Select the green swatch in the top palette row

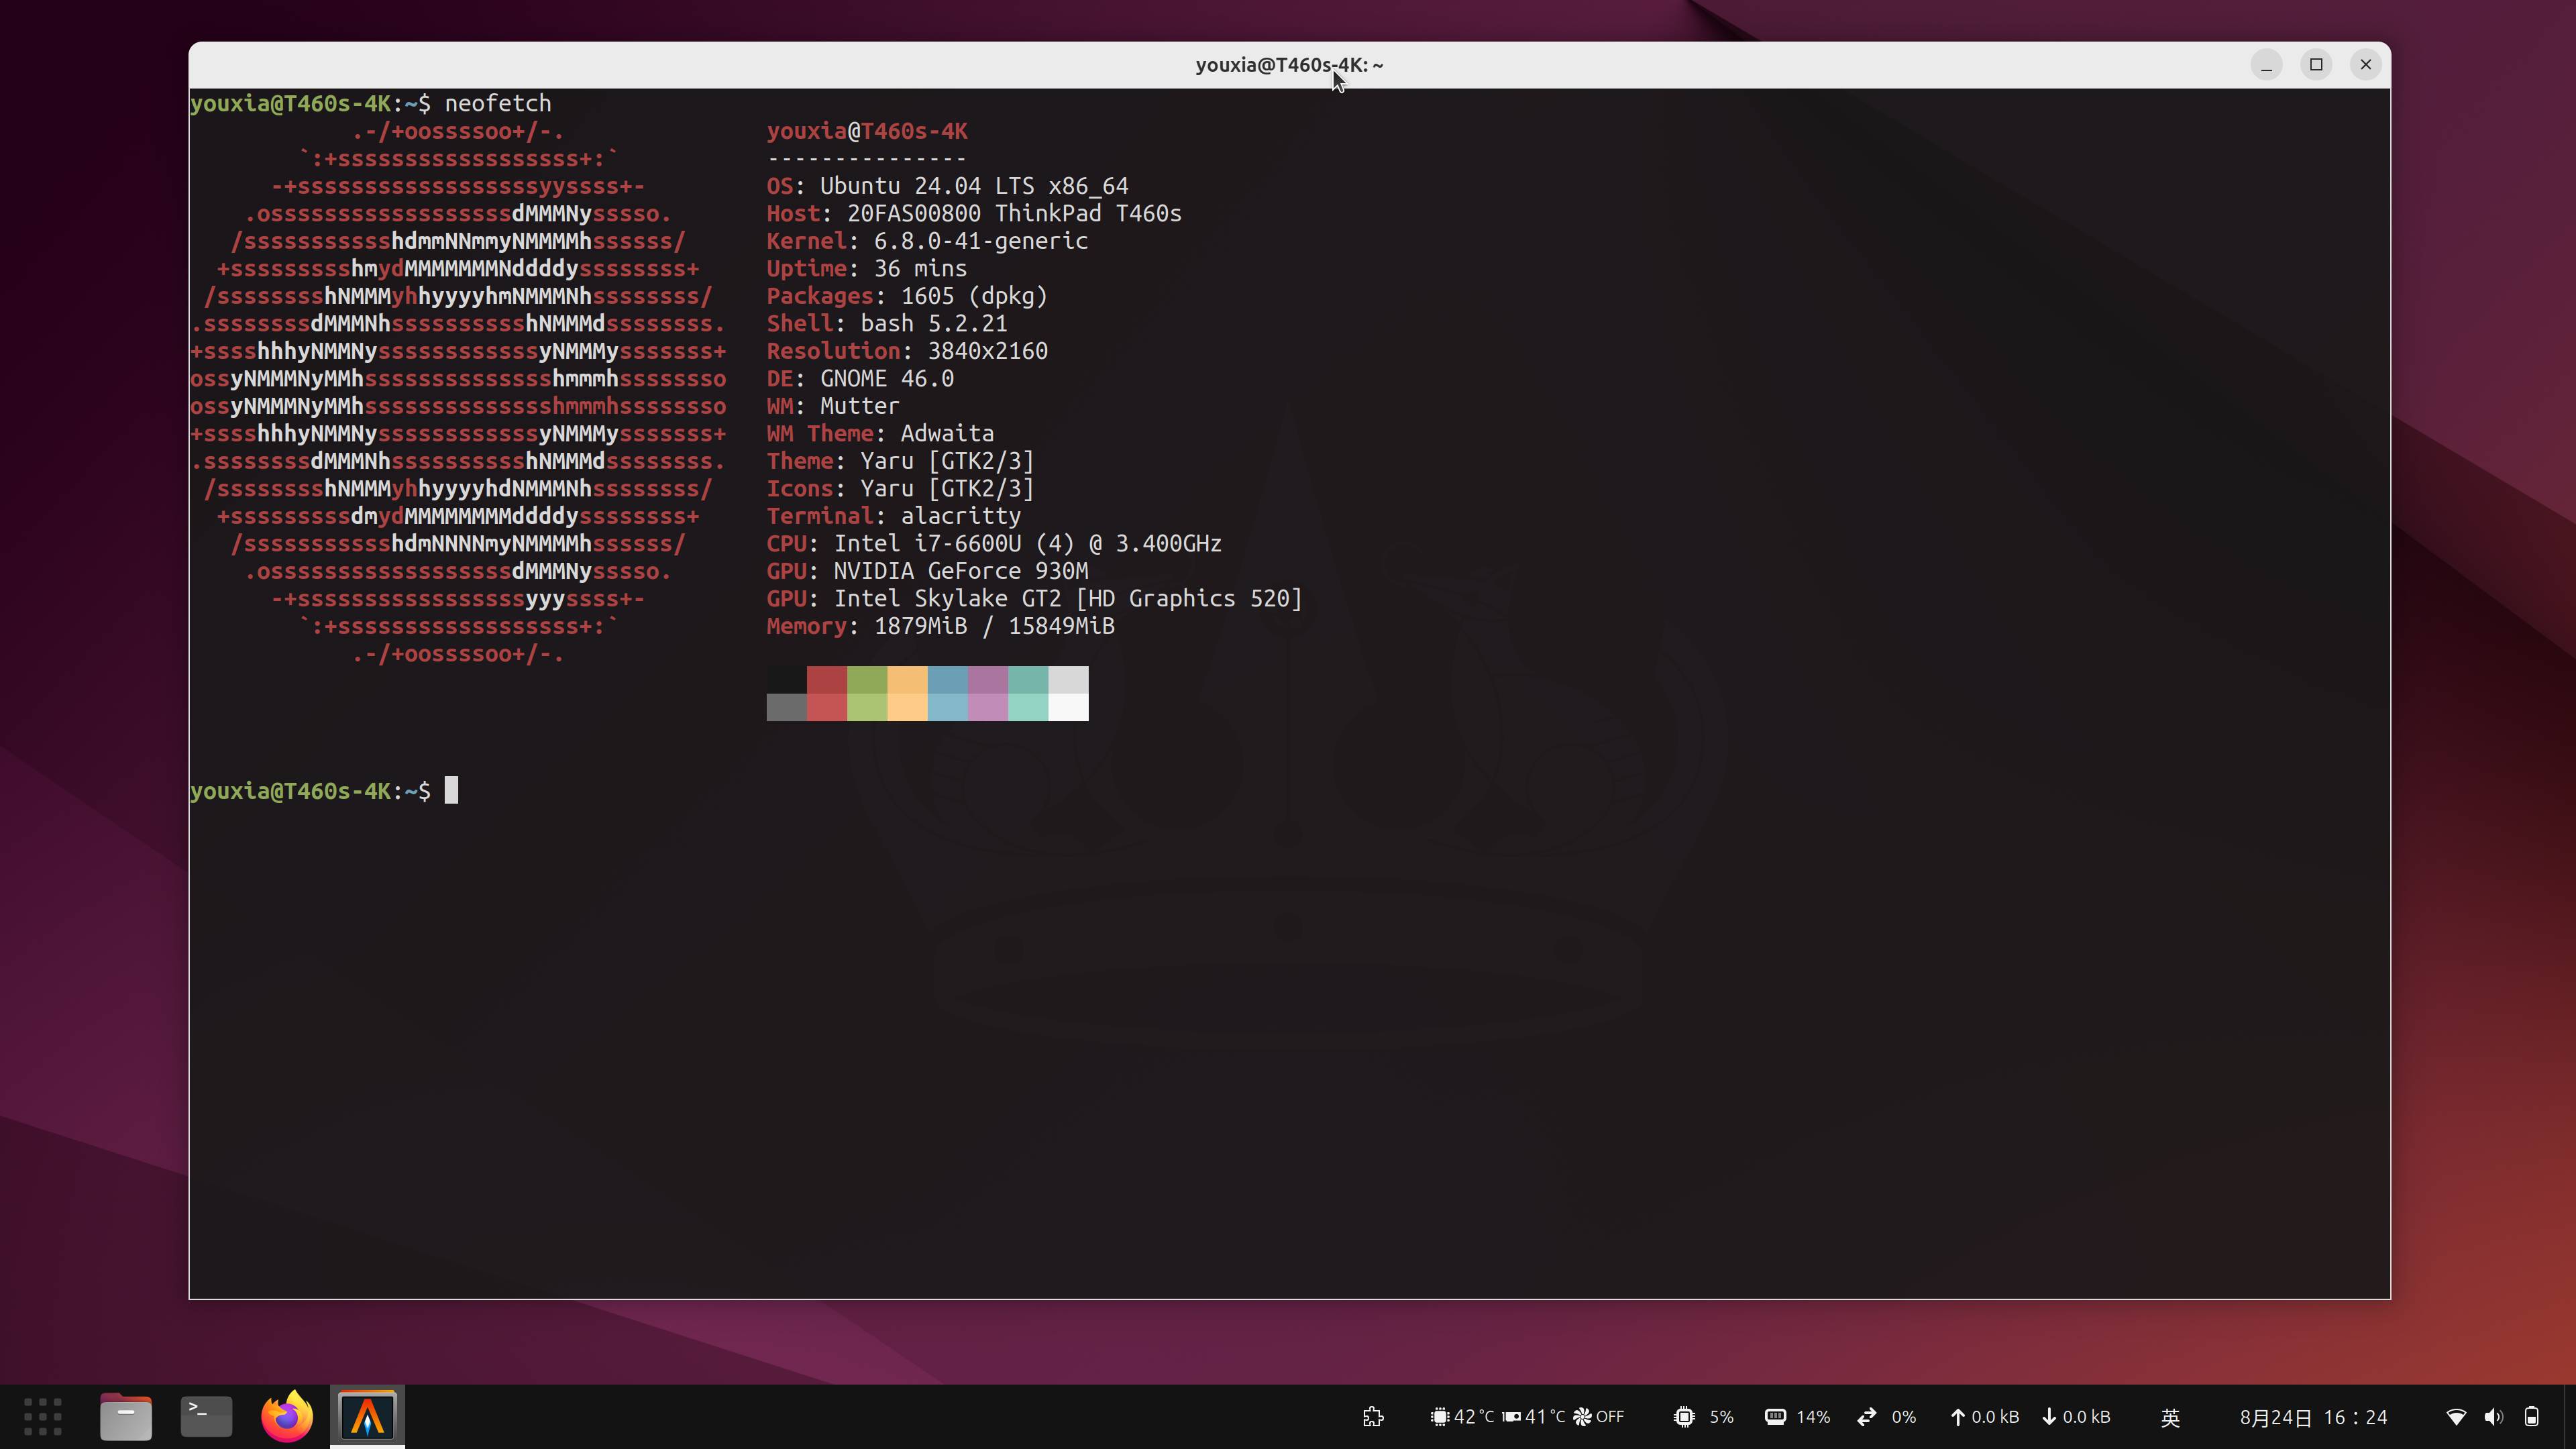[x=867, y=680]
